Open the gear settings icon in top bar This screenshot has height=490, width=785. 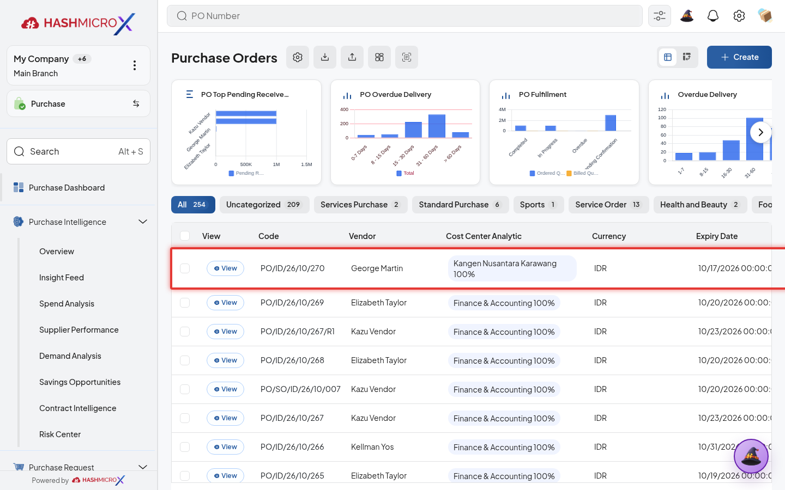click(739, 16)
